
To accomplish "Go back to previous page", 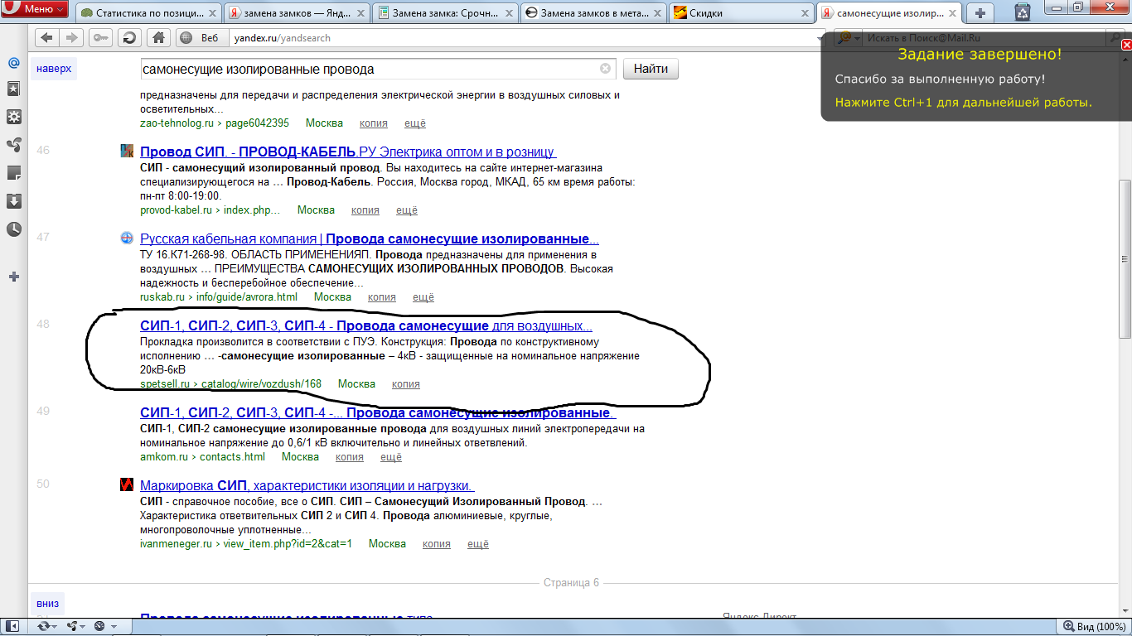I will pyautogui.click(x=47, y=38).
